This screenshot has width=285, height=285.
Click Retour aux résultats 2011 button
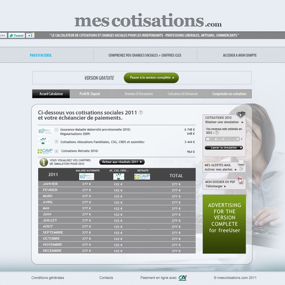(x=122, y=162)
